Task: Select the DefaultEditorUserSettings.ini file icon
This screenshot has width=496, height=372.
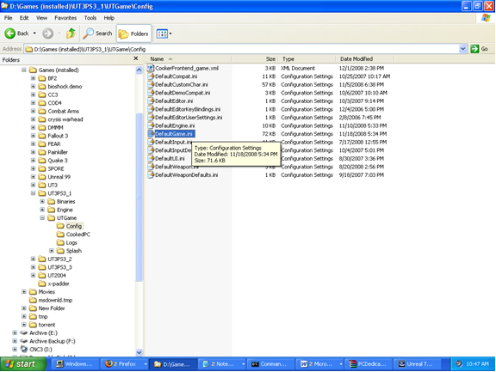Action: (151, 117)
